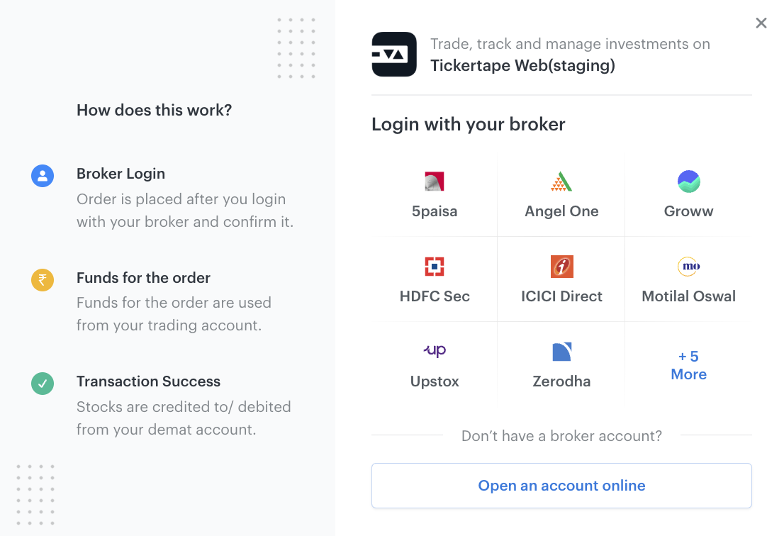The image size is (784, 536).
Task: Click the yellow rupee Funds icon
Action: [43, 280]
